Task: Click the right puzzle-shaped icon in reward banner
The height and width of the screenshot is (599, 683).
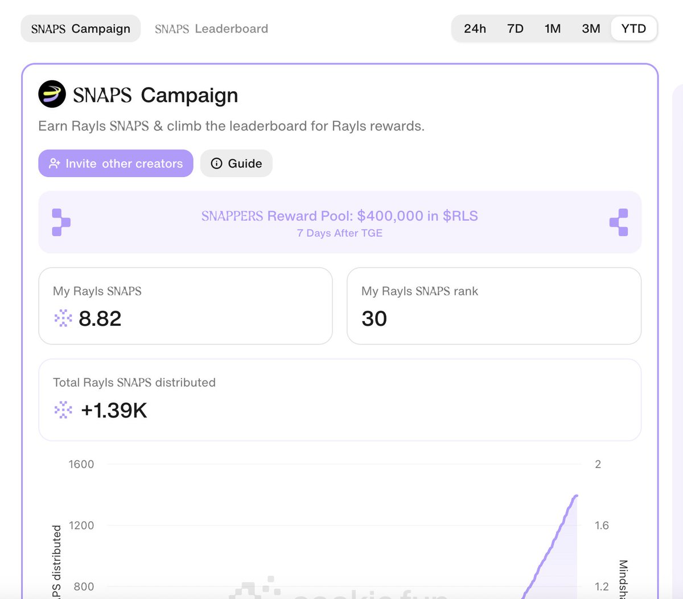Action: [x=619, y=222]
